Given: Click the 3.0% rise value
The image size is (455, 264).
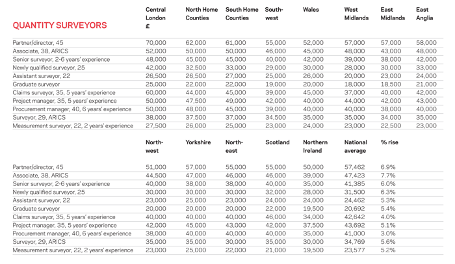Looking at the screenshot, I should tap(388, 233).
